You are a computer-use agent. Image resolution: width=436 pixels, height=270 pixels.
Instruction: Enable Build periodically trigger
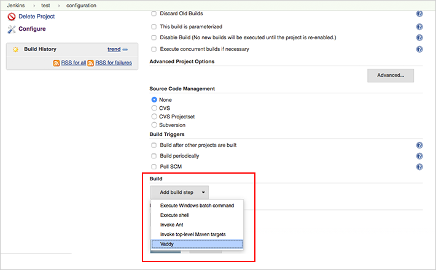[x=154, y=156]
